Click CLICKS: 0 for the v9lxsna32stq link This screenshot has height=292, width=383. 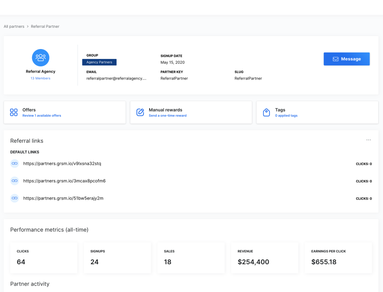364,164
